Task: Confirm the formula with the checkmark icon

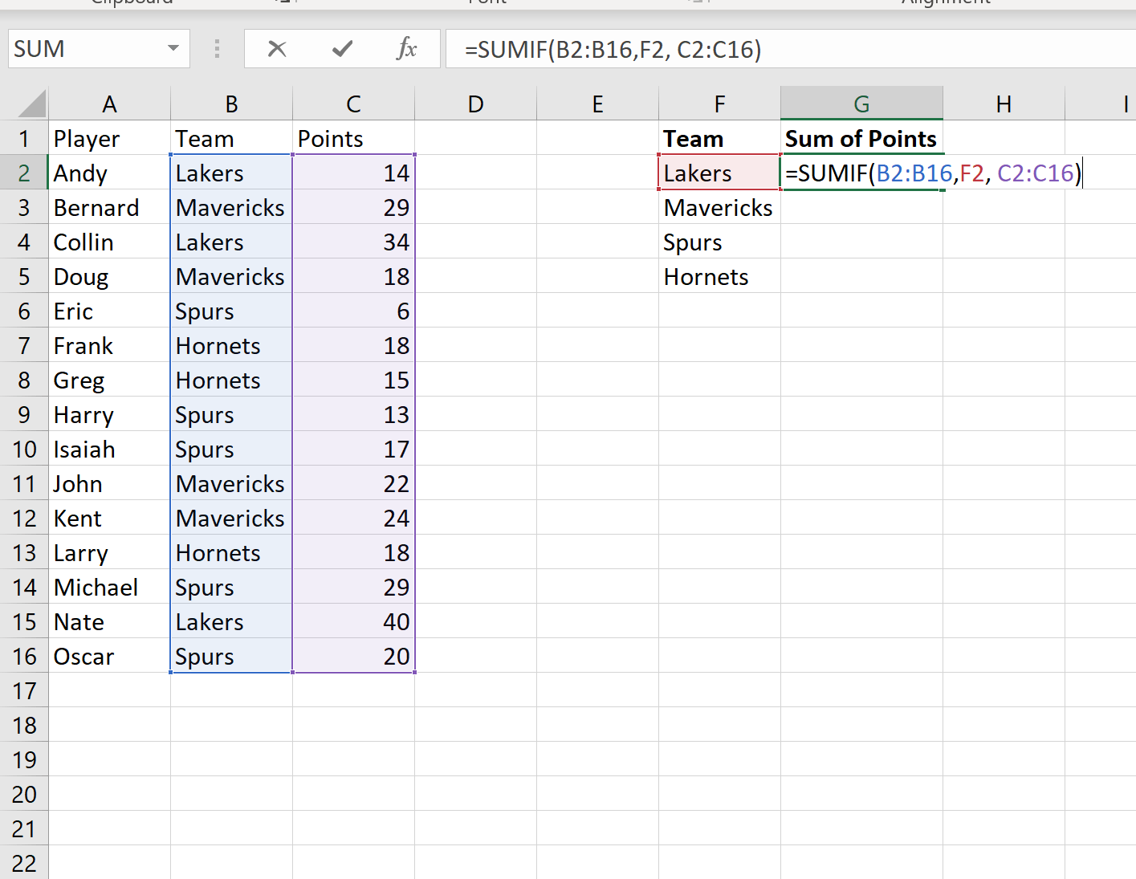Action: click(x=342, y=49)
